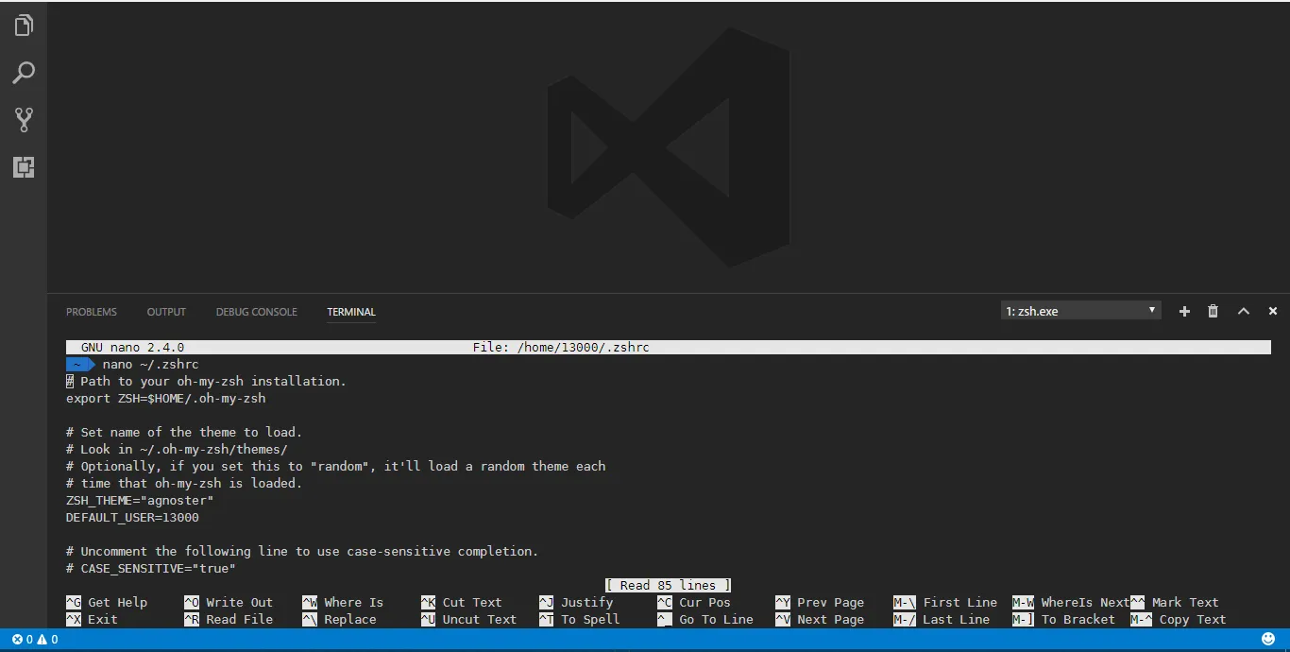
Task: Click '# Uncomment the following line' comment
Action: [x=302, y=552]
